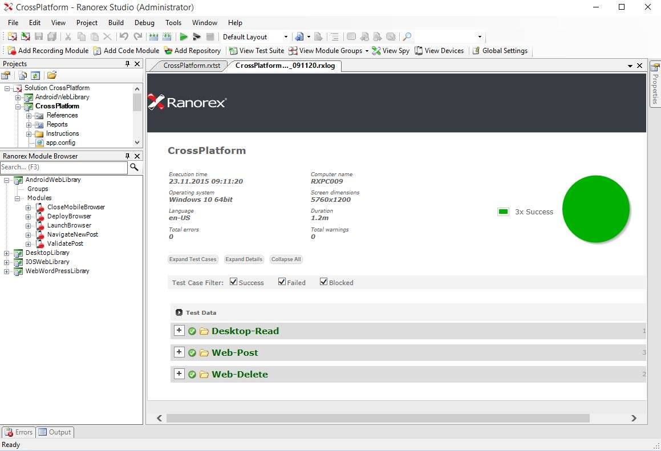Disable the Failed test case filter
The image size is (661, 451).
click(281, 281)
